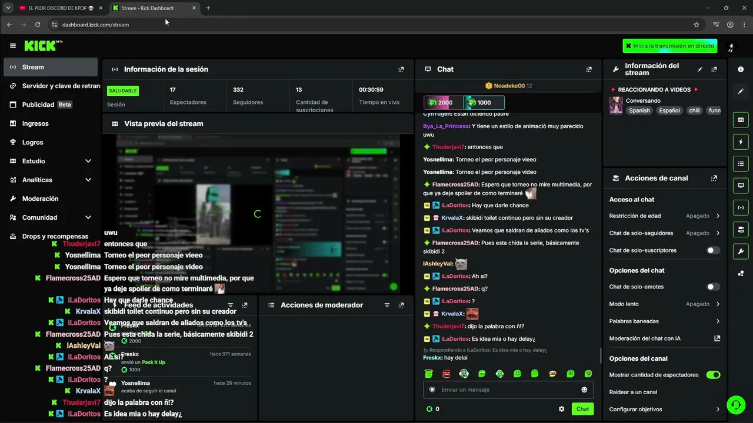The width and height of the screenshot is (753, 423).
Task: Open a new browser tab
Action: (208, 8)
